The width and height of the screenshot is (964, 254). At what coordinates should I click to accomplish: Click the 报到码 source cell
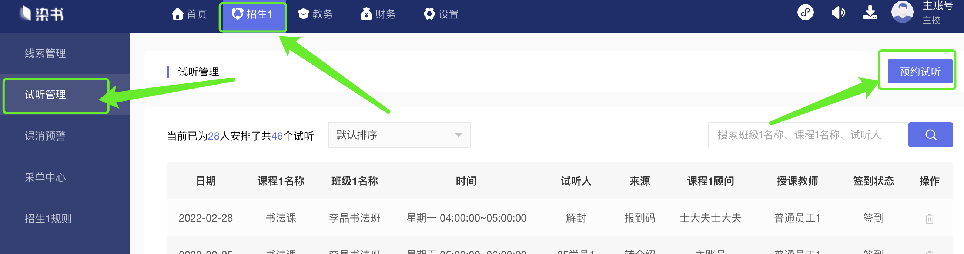640,218
